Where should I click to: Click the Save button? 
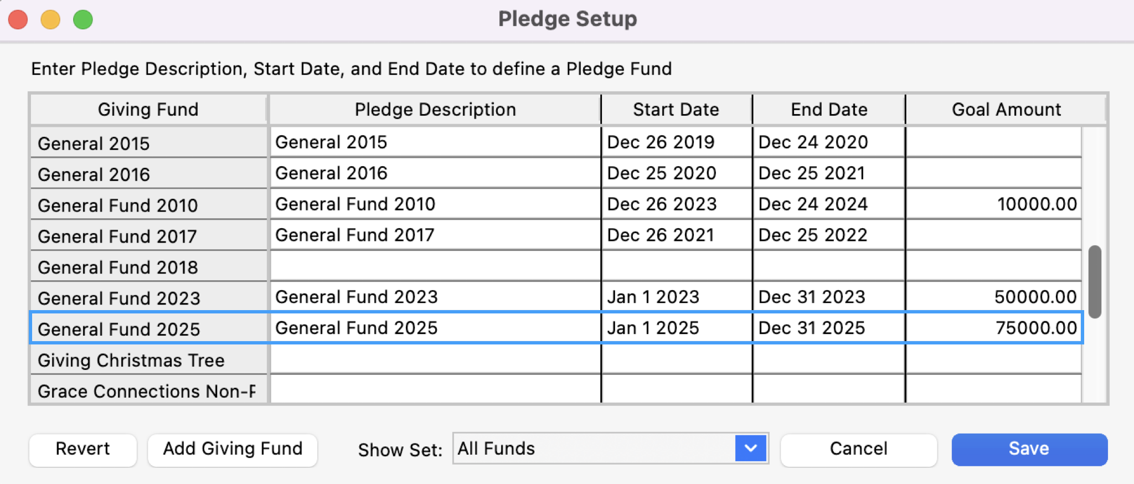pos(1029,449)
